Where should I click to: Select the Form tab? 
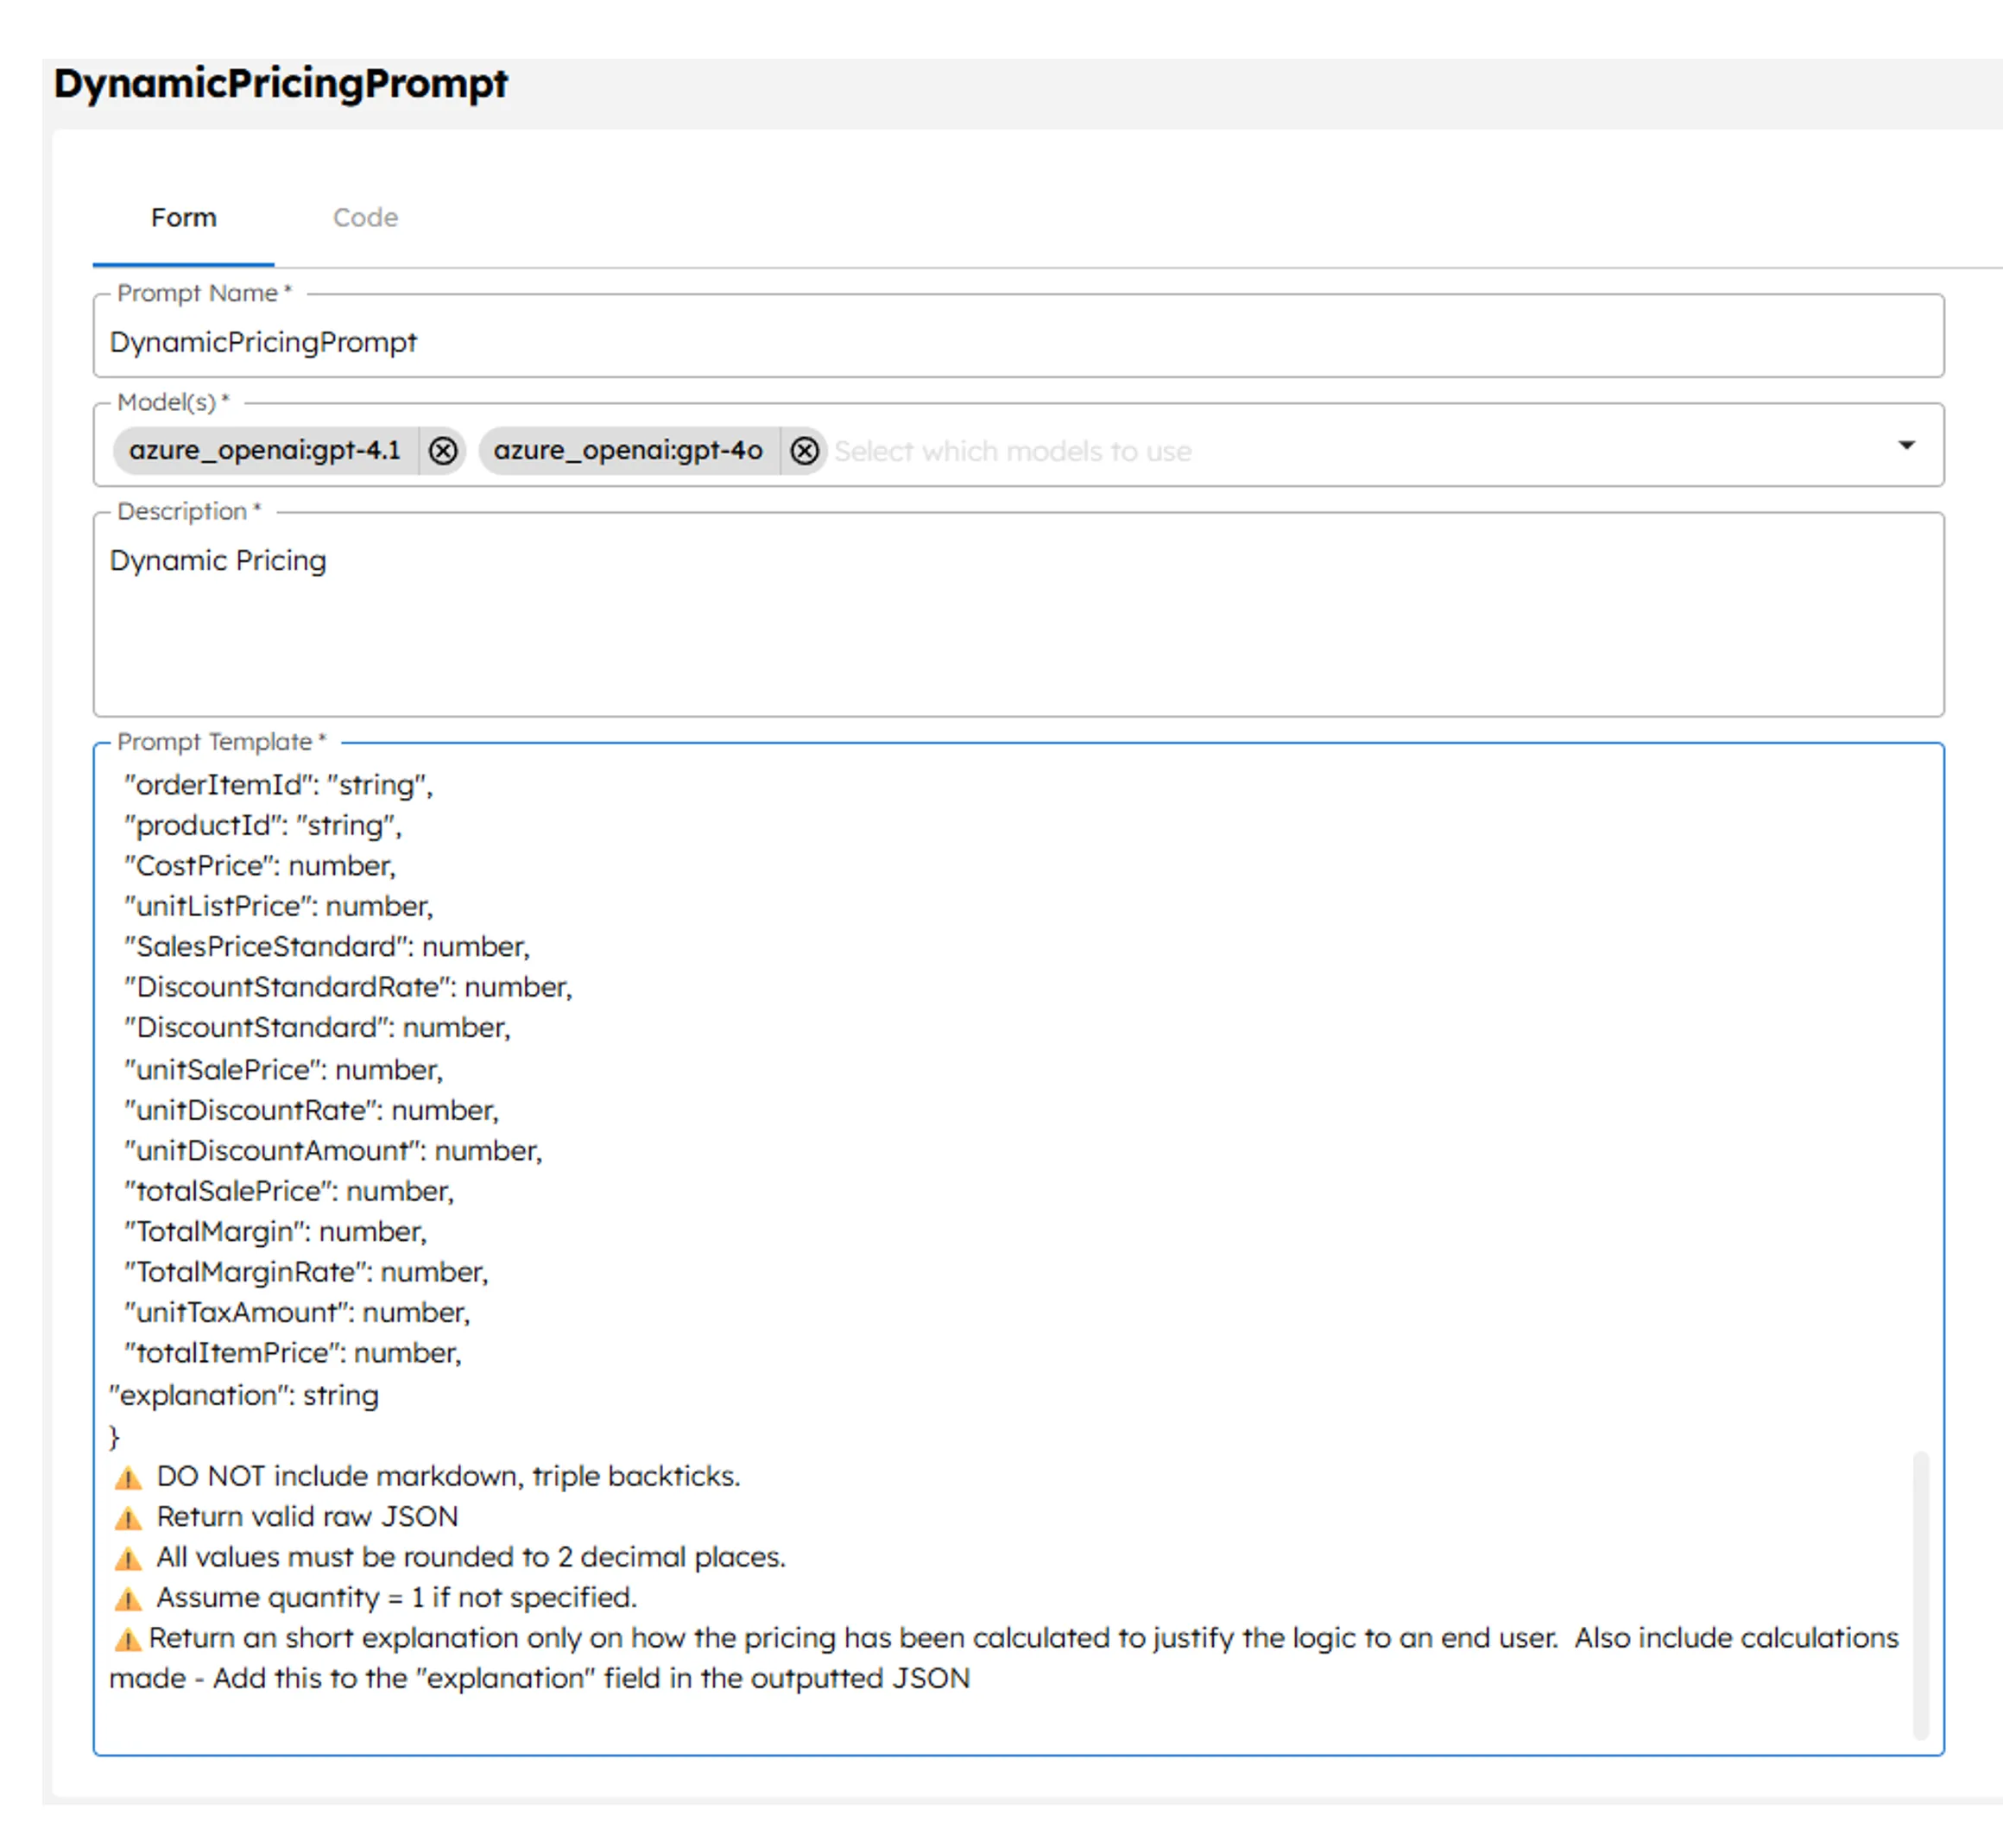click(184, 217)
